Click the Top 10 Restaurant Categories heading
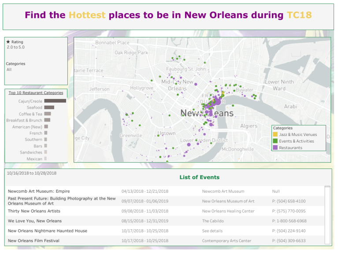 pos(36,93)
